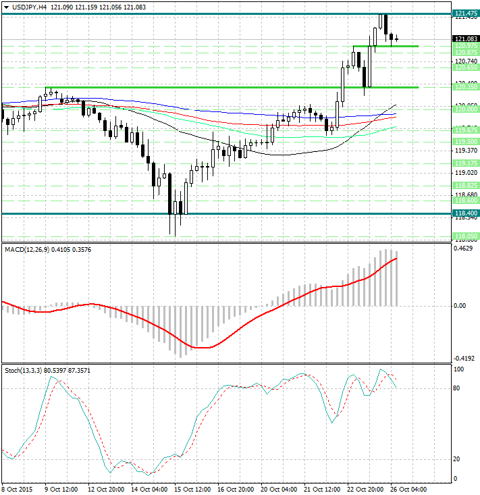Screen dimensions: 480x495
Task: Select the 120.875 level label
Action: coord(466,53)
